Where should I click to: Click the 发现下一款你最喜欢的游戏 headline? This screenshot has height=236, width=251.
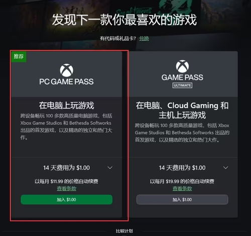[124, 20]
